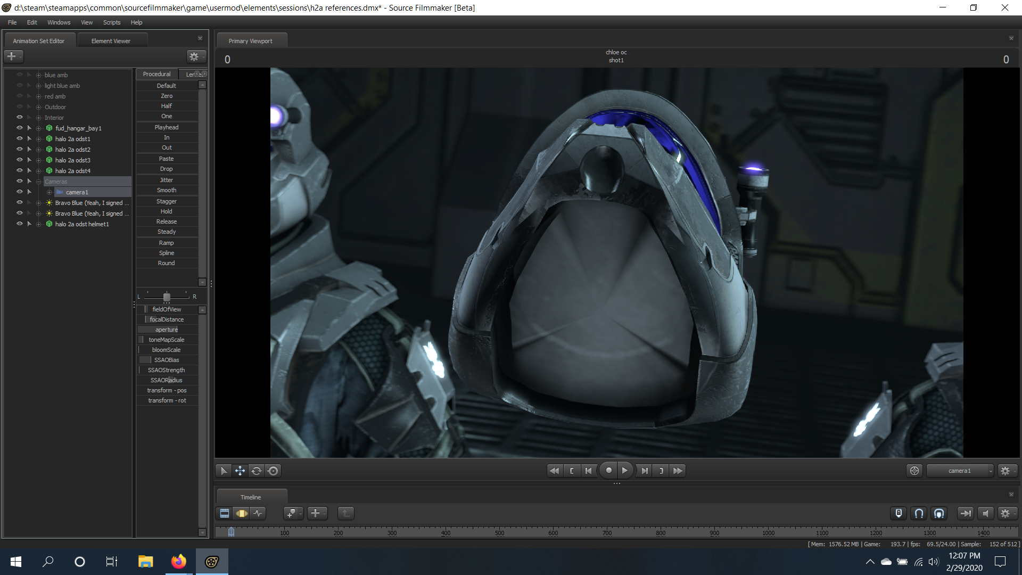Play the shot in viewport
Image resolution: width=1022 pixels, height=575 pixels.
tap(625, 470)
